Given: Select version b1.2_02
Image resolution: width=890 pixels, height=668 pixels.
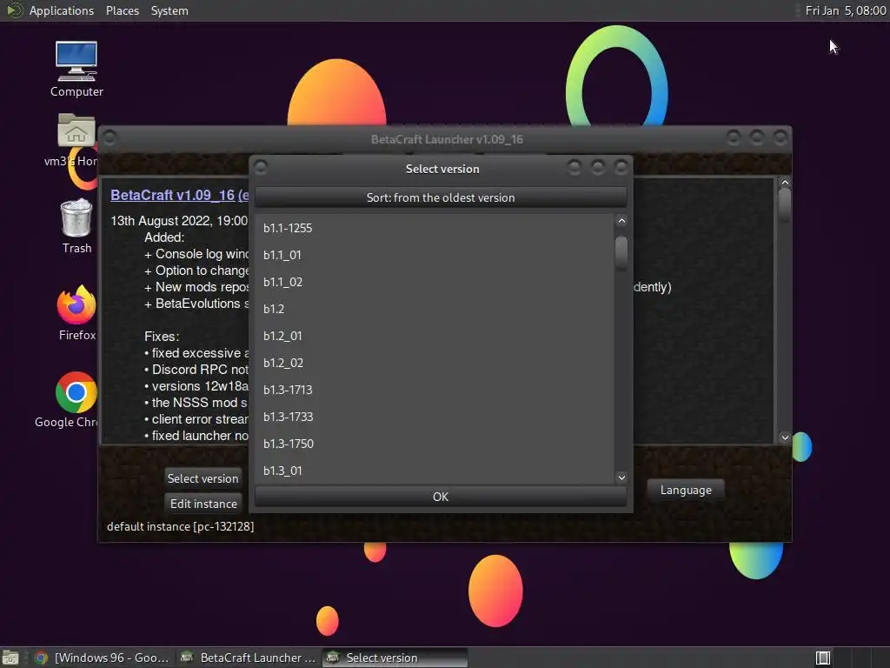Looking at the screenshot, I should 435,363.
